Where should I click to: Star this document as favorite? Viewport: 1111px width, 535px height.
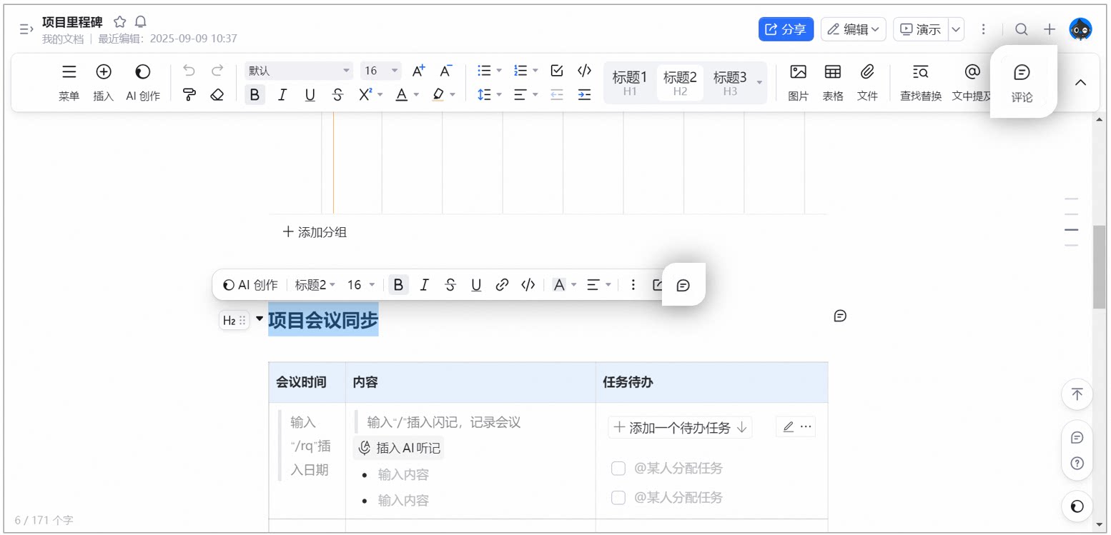pos(119,22)
